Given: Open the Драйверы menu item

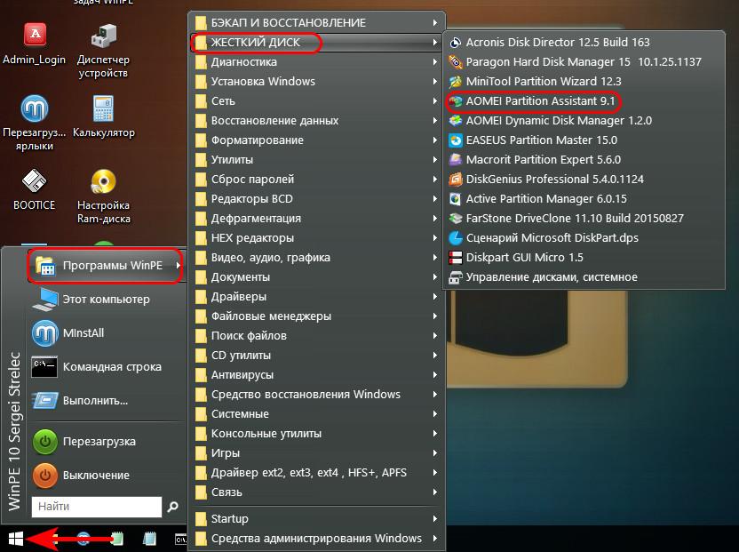Looking at the screenshot, I should (317, 297).
